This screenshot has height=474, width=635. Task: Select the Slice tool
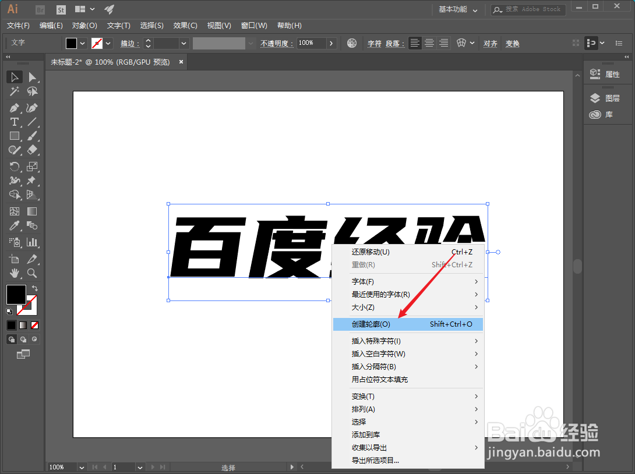pyautogui.click(x=32, y=259)
